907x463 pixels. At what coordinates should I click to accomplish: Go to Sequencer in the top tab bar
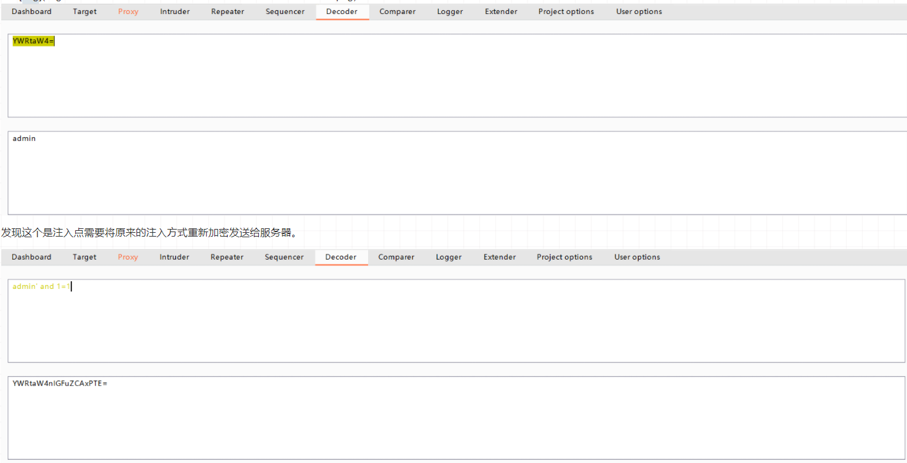(x=285, y=11)
